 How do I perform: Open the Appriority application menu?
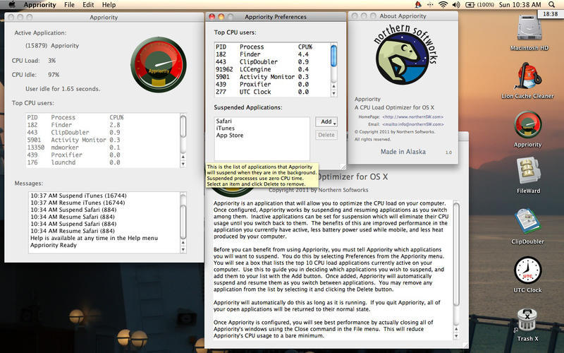pyautogui.click(x=40, y=5)
